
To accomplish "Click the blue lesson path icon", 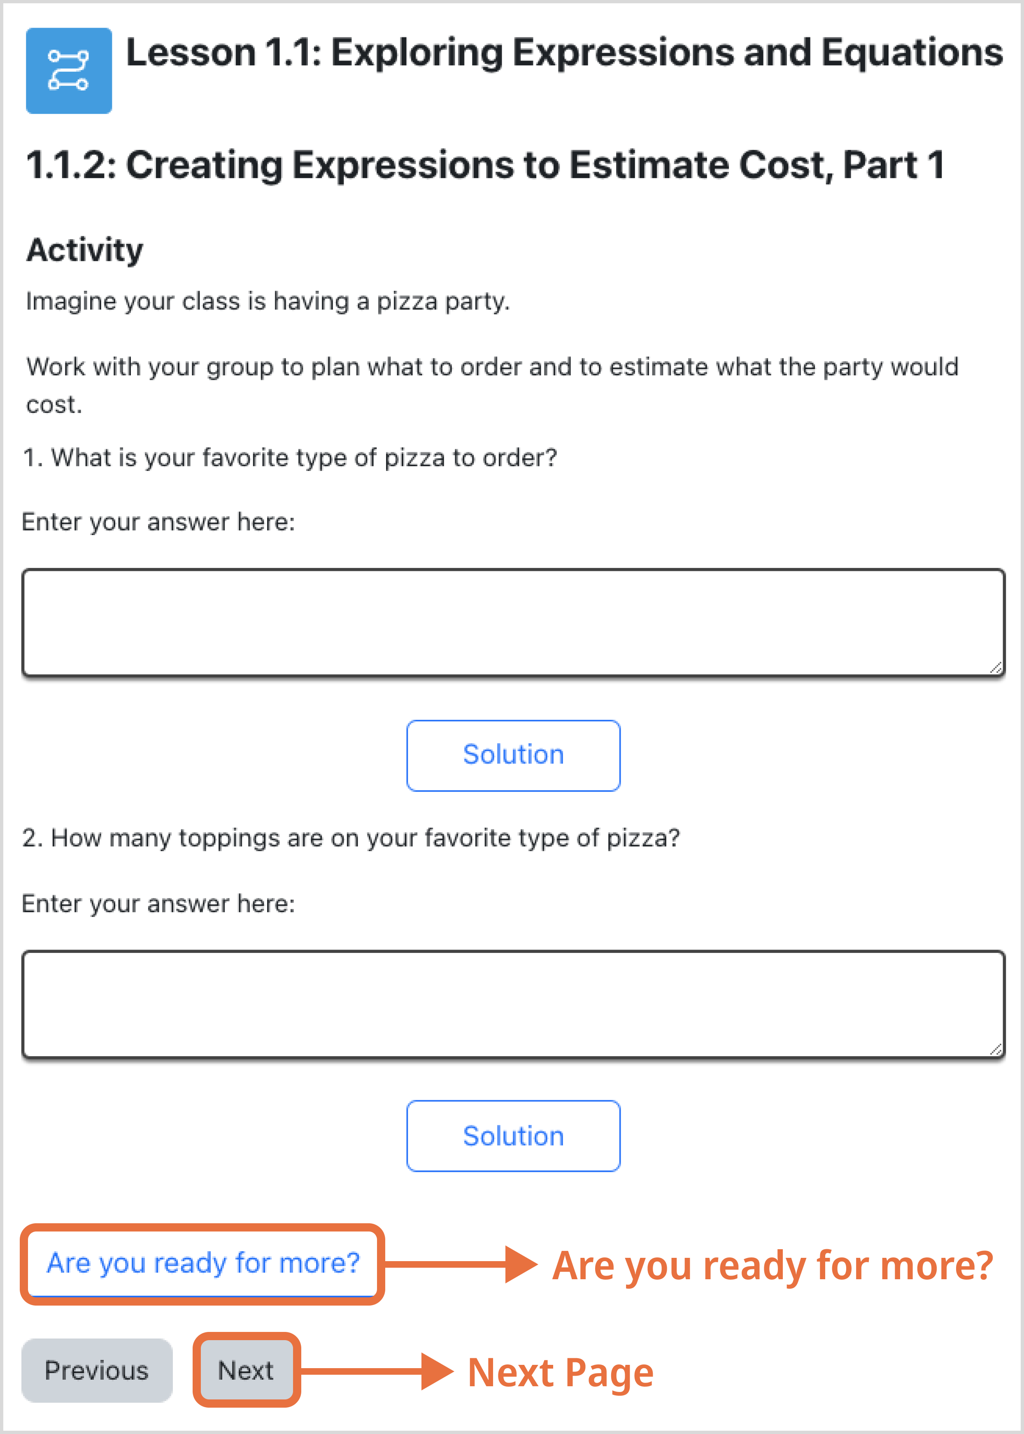I will 69,71.
